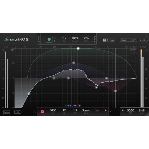Select the EQ band node at 12 dB
Viewport: 149px width, 149px height.
74,63
